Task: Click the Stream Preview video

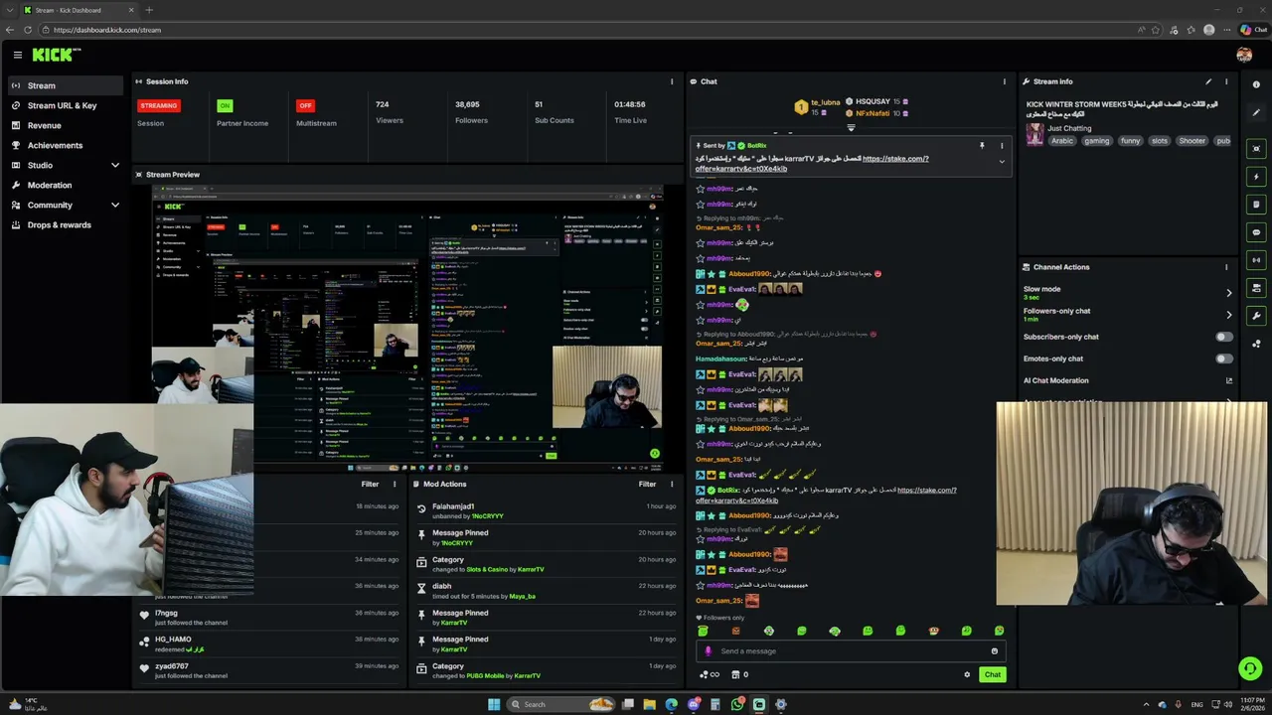Action: [407, 327]
